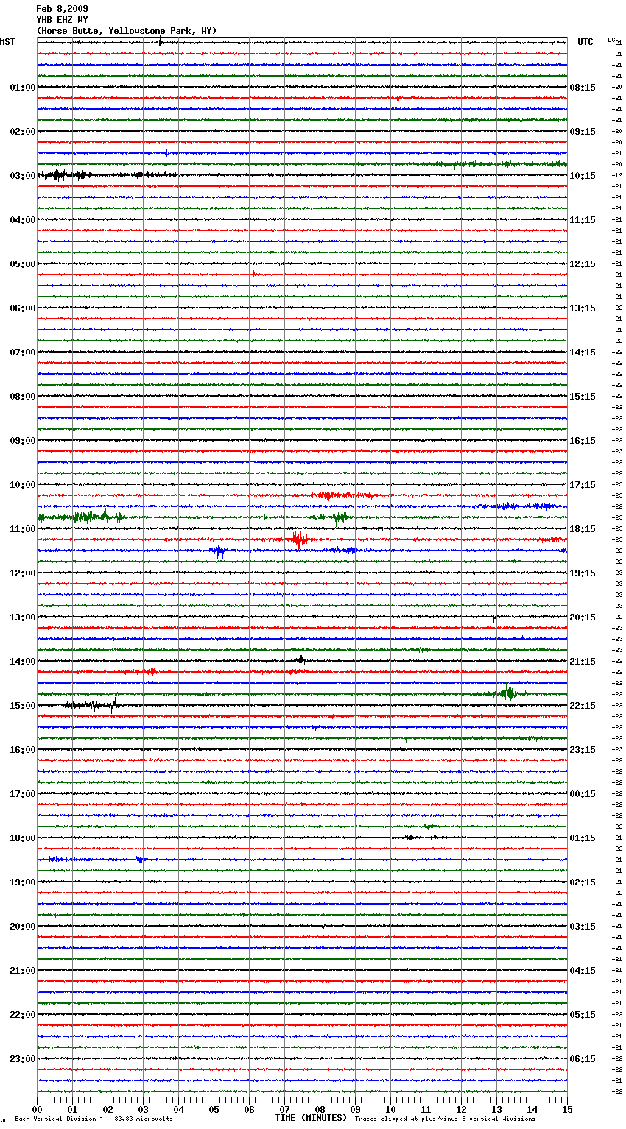Screen dimensions: 626x1129
Task: Click the bottom axis minute tick "15"
Action: click(567, 1109)
